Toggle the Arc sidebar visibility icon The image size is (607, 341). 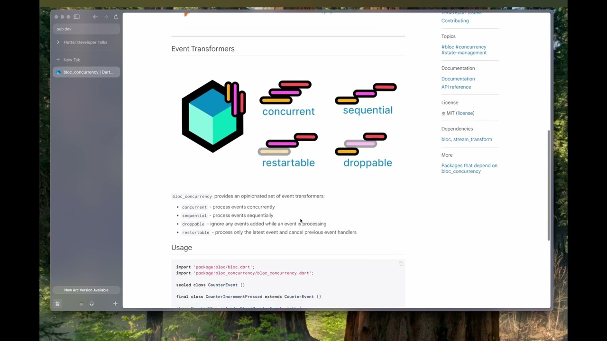[x=76, y=17]
